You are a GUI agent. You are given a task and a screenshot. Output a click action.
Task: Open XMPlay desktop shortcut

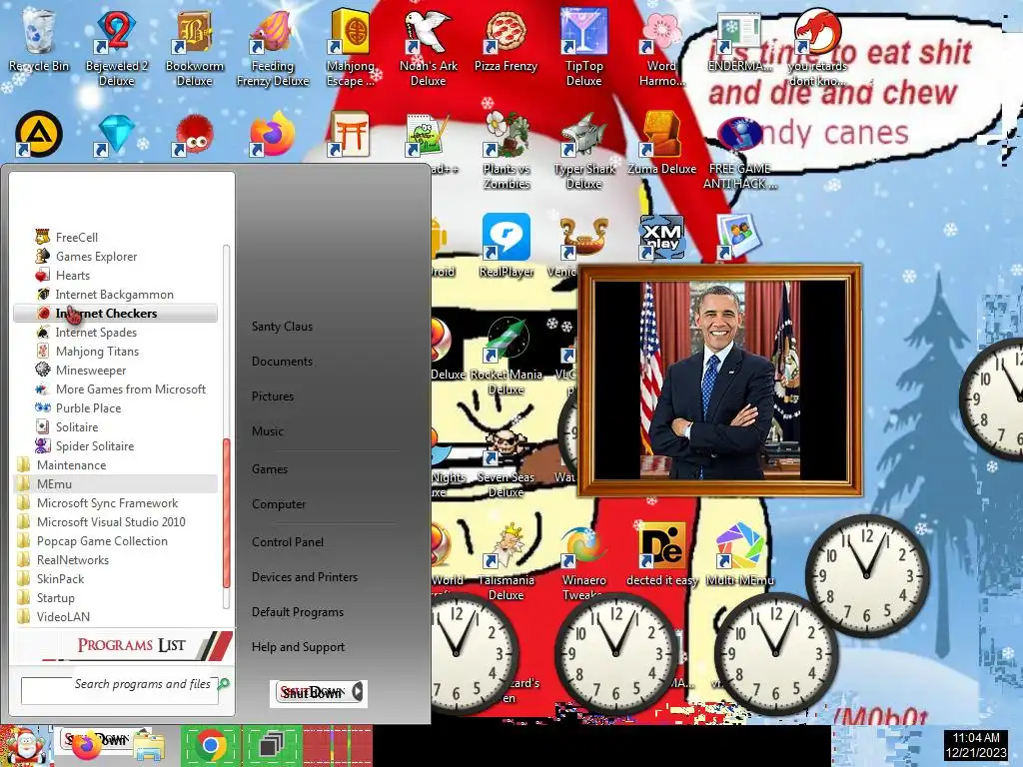661,238
